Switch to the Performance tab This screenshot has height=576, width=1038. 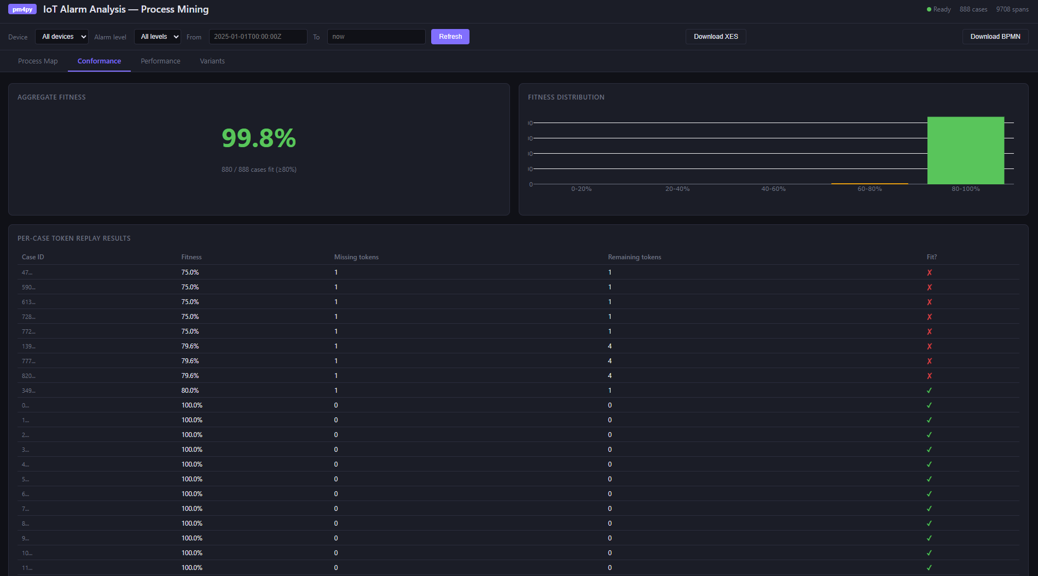click(160, 61)
